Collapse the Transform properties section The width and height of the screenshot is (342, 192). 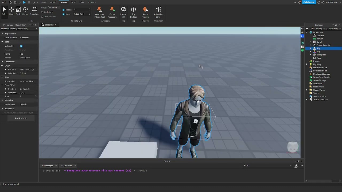[x=2, y=62]
